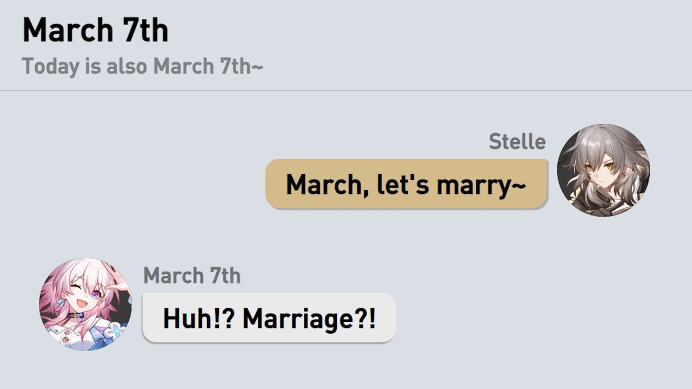Screen dimensions: 692x389
Task: Click the word "Marriage?!" in the reply
Action: pos(309,318)
